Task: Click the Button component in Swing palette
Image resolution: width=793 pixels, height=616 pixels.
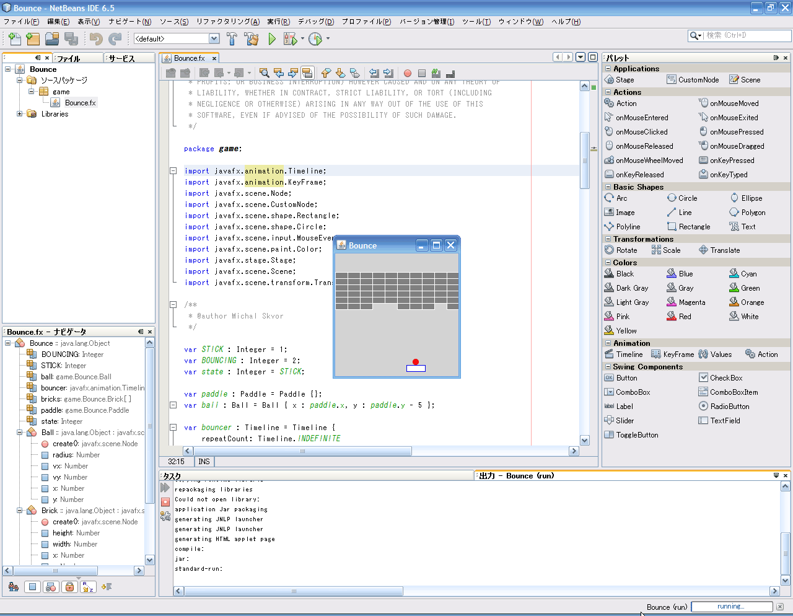Action: tap(621, 378)
